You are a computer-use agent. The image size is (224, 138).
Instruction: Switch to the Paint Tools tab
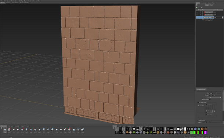click(x=10, y=126)
